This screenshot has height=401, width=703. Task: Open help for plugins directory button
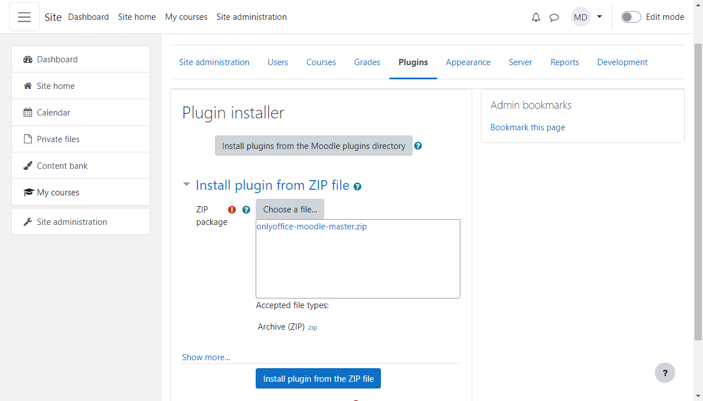[418, 146]
